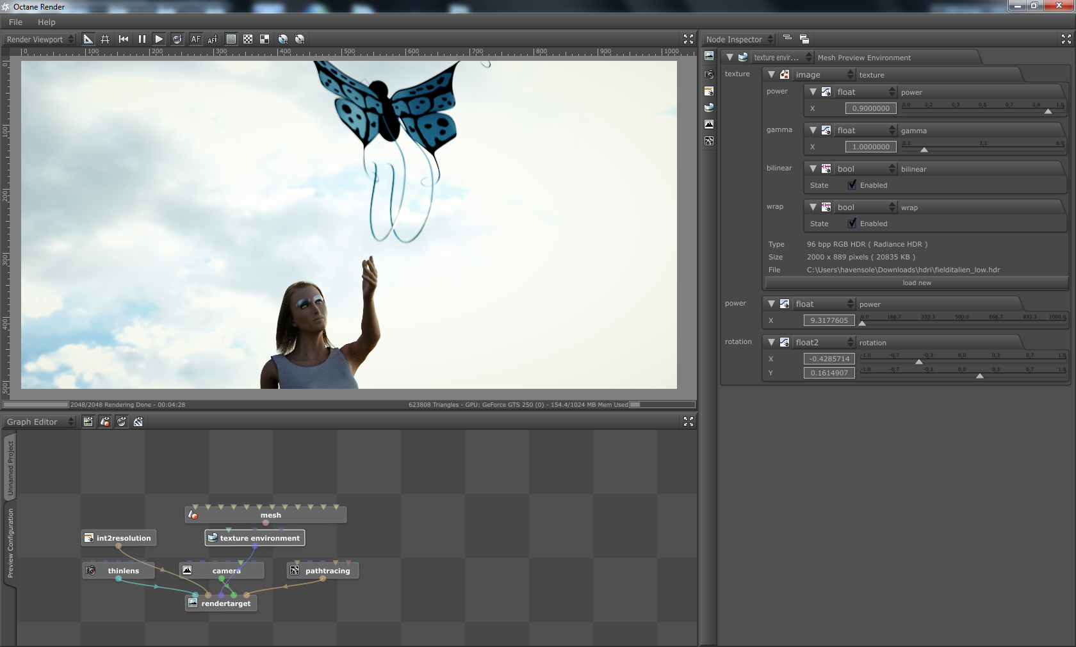
Task: Toggle render target nodes visibility in Graph Editor
Action: tap(88, 422)
